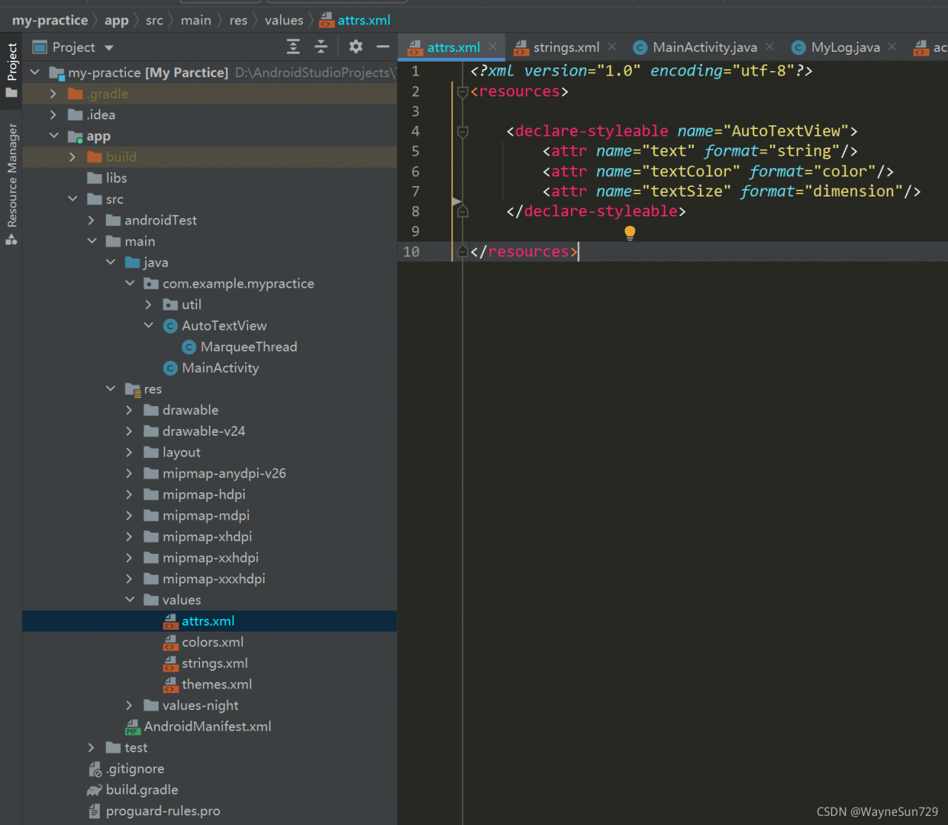Collapse the my-practice root node
The width and height of the screenshot is (948, 825).
[35, 73]
